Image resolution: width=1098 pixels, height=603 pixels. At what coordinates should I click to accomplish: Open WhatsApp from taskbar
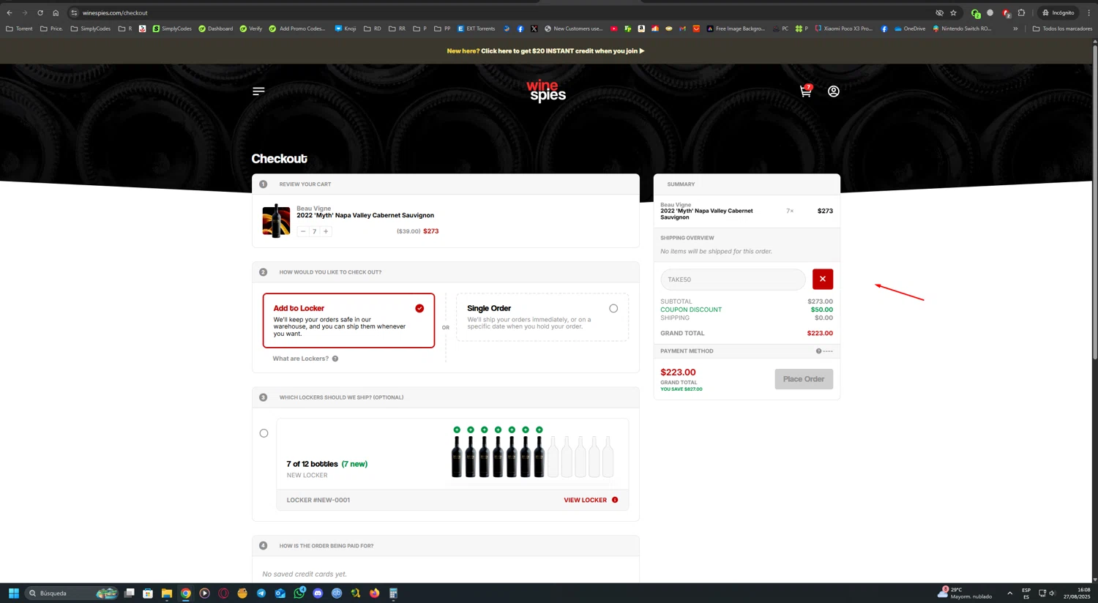pos(299,593)
